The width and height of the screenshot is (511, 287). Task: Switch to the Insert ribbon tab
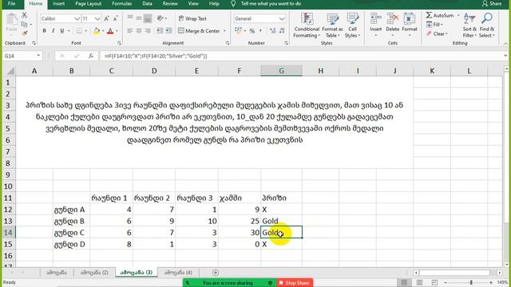click(x=58, y=3)
